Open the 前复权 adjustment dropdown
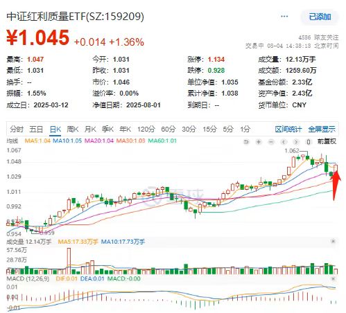The image size is (346, 313). (327, 141)
